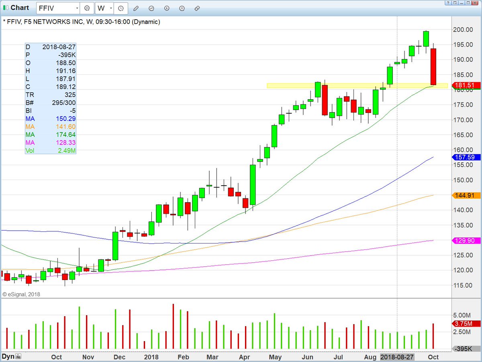Select the pencil drawing tool
The image size is (482, 362).
coord(136,8)
